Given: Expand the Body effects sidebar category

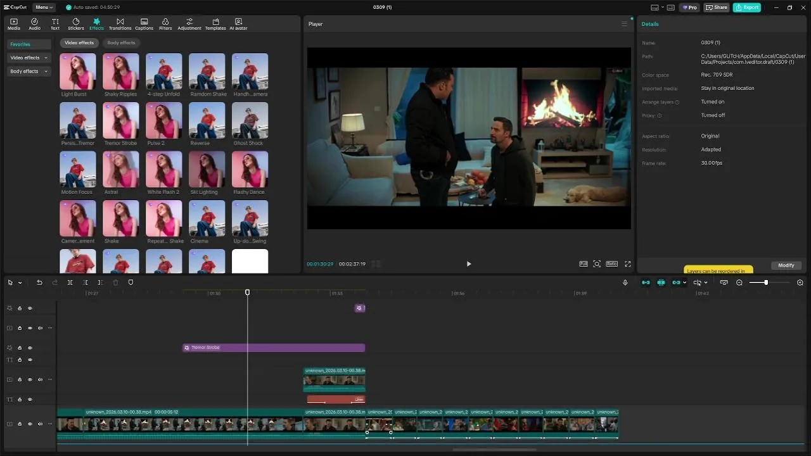Looking at the screenshot, I should (x=29, y=72).
